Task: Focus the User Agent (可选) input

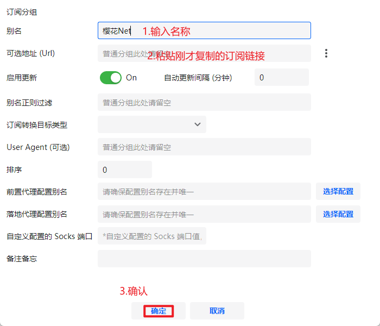Action: click(x=204, y=147)
